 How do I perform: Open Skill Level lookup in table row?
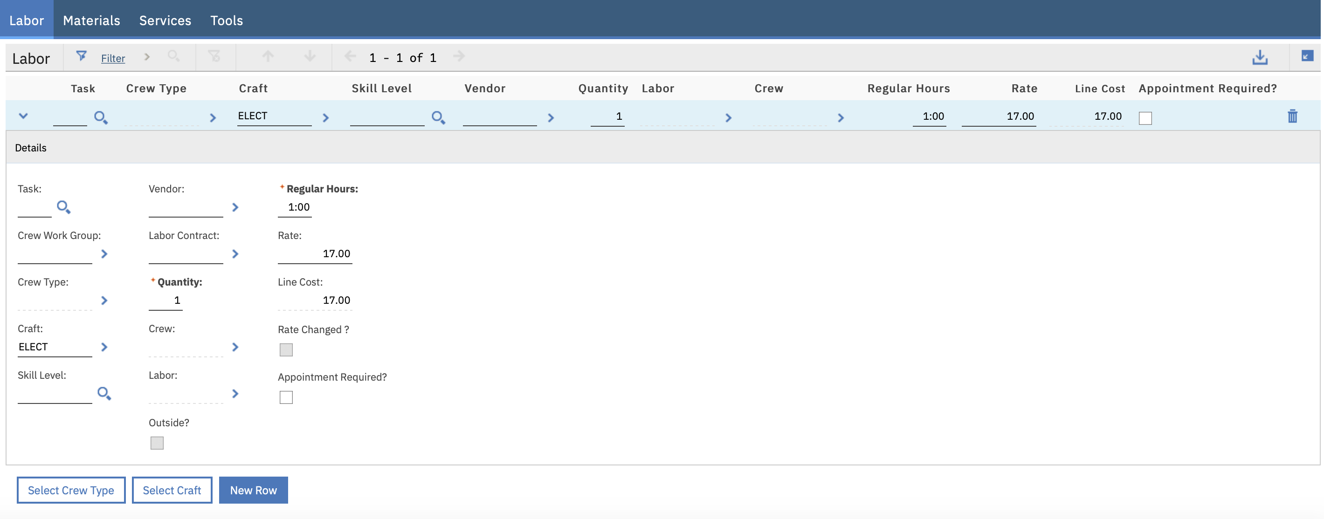[438, 118]
